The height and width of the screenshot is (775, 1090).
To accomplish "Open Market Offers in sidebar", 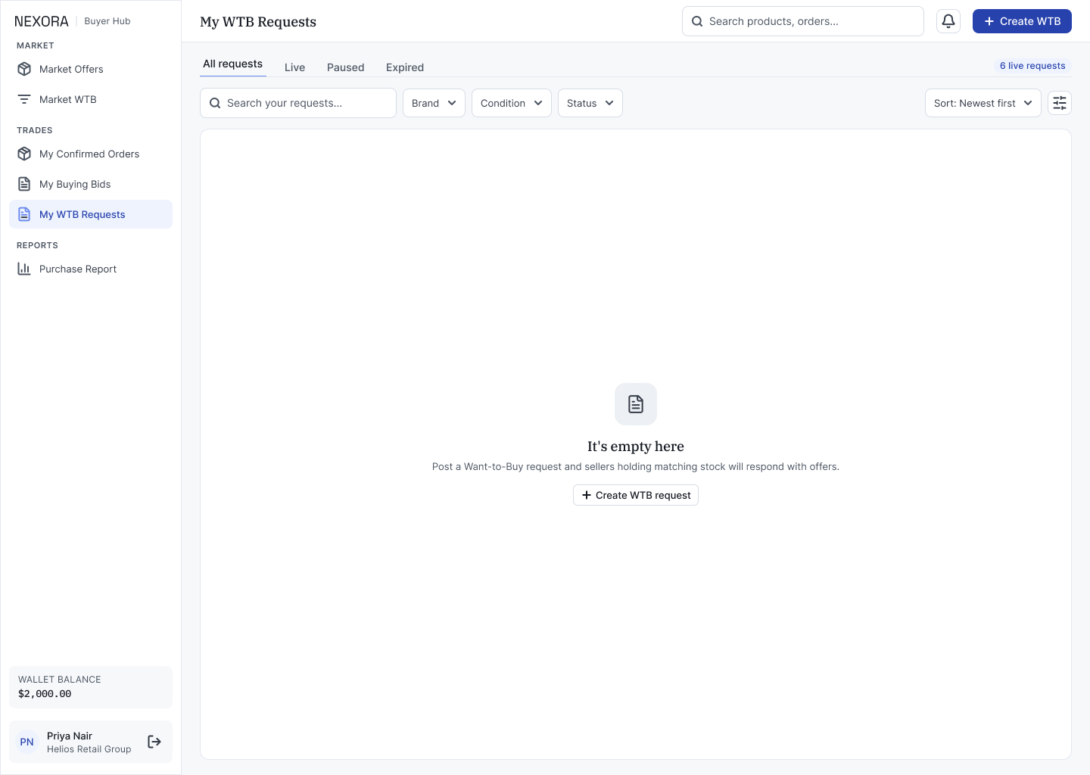I will [91, 69].
